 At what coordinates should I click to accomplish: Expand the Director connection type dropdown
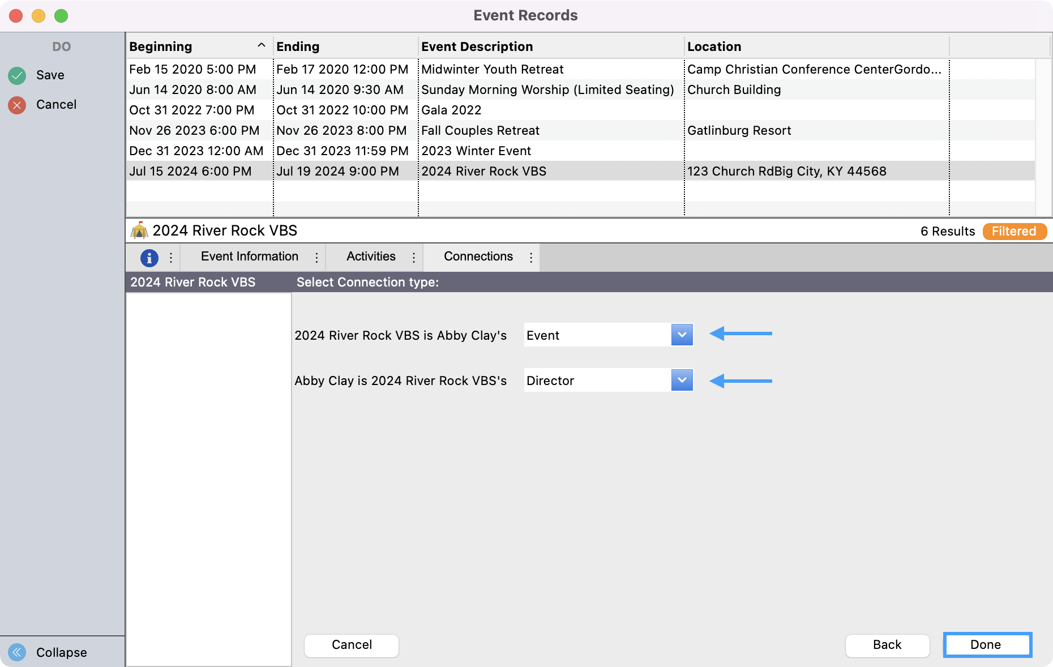682,380
